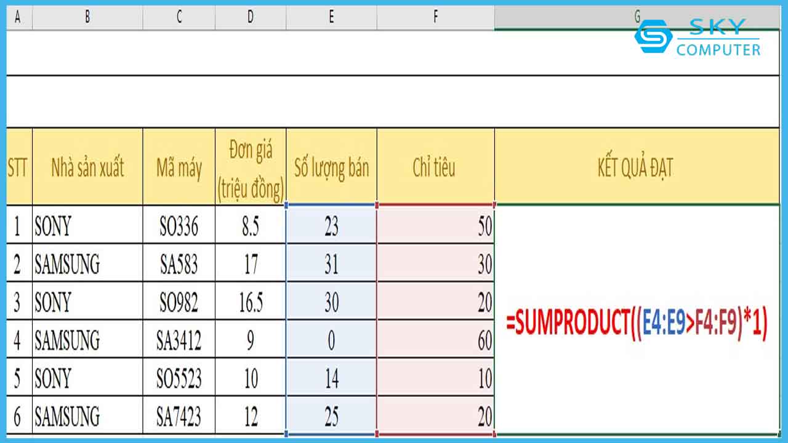Image resolution: width=788 pixels, height=443 pixels.
Task: Select the SAMSUNG cell in row 6
Action: (x=87, y=415)
